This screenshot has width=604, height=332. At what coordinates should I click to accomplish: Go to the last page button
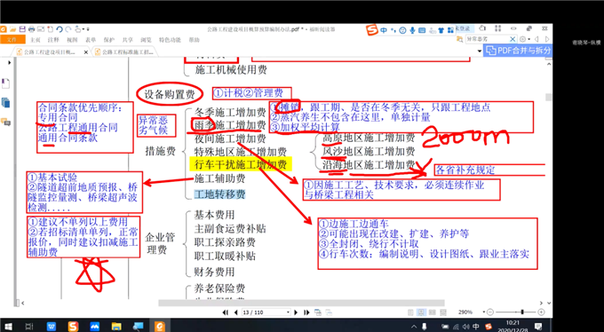tap(307, 312)
